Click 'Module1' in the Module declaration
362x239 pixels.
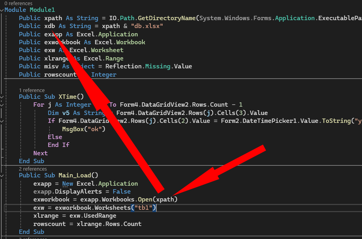42,10
